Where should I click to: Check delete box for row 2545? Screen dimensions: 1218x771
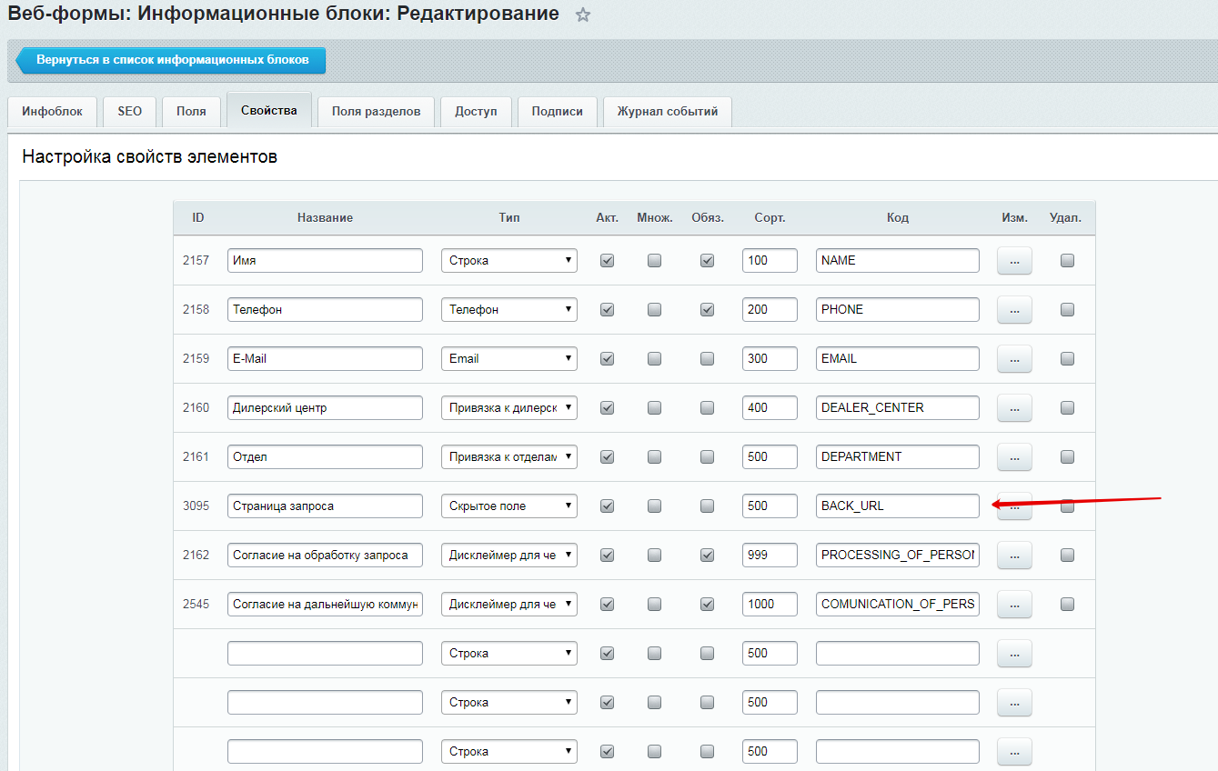(1067, 604)
